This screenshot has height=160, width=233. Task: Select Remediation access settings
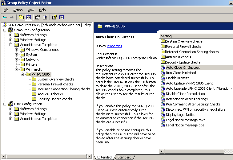[187, 99]
